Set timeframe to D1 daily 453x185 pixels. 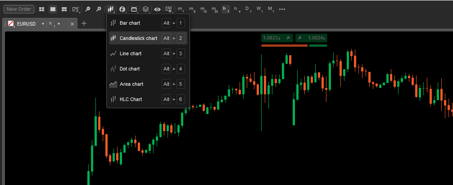point(248,9)
